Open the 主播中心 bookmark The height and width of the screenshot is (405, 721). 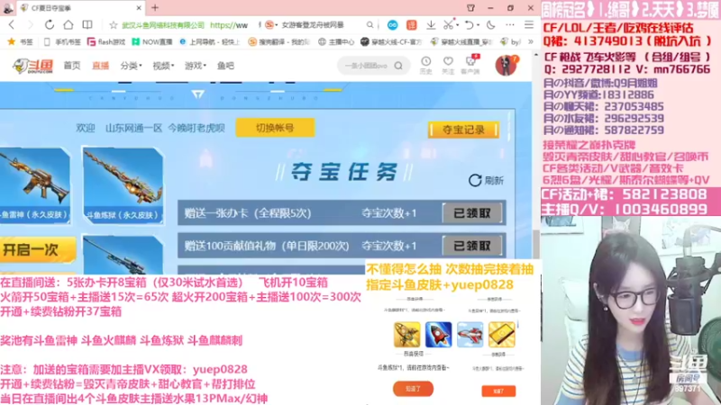tap(336, 41)
